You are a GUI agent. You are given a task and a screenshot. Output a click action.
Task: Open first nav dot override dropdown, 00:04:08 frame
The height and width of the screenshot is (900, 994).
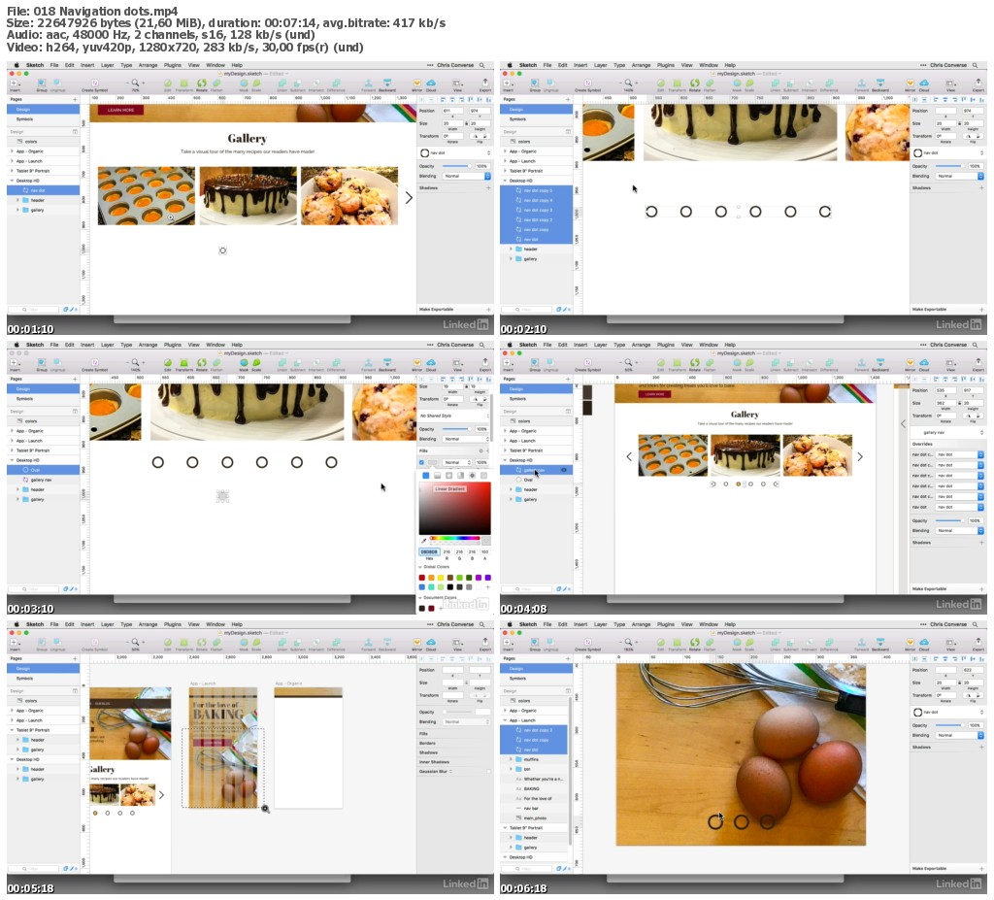pyautogui.click(x=960, y=454)
